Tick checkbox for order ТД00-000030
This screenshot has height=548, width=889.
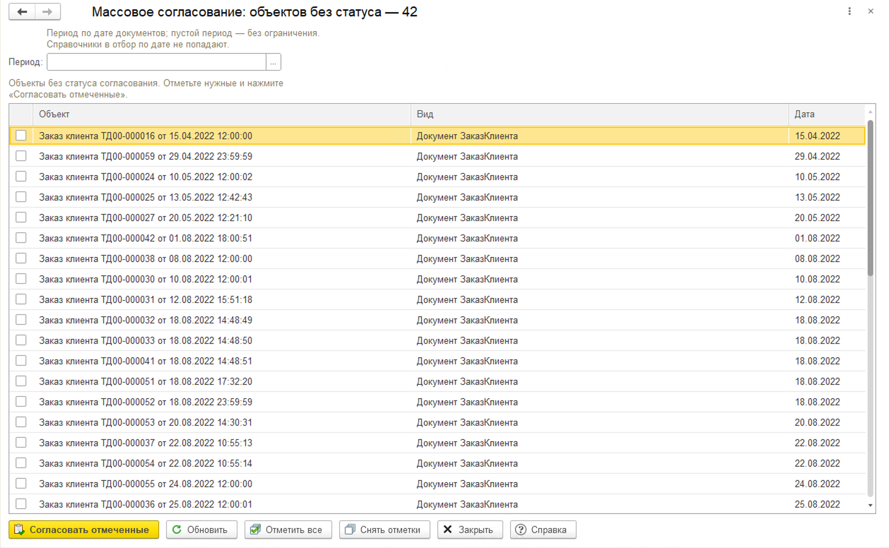[x=21, y=279]
